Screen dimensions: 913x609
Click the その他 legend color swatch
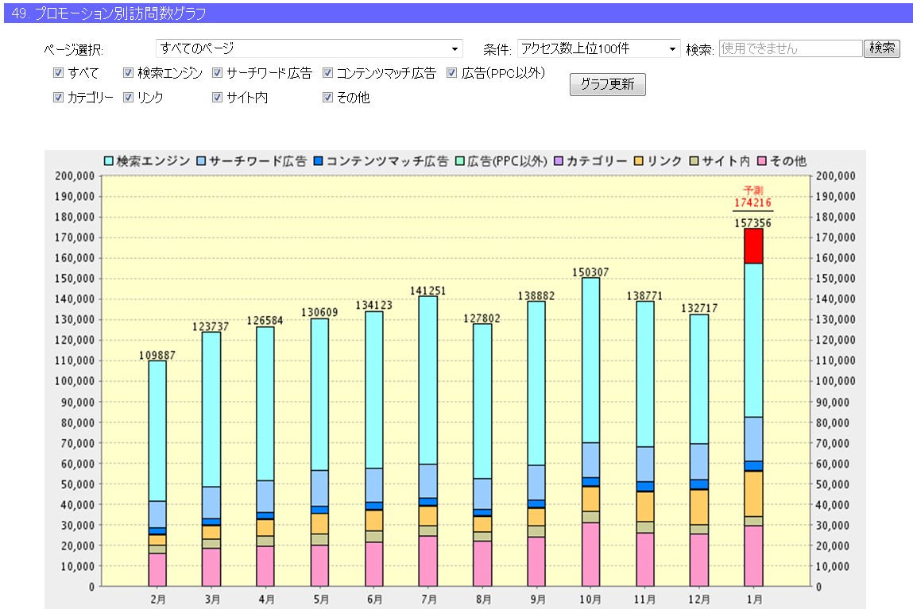[764, 161]
